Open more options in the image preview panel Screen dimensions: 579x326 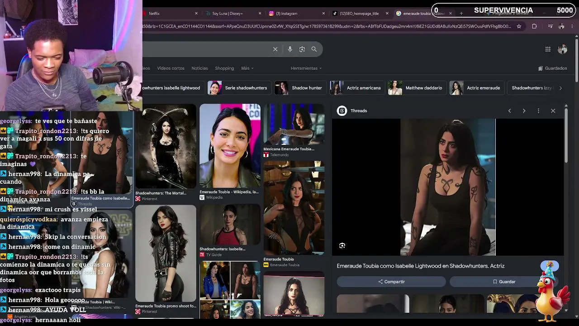pyautogui.click(x=538, y=111)
